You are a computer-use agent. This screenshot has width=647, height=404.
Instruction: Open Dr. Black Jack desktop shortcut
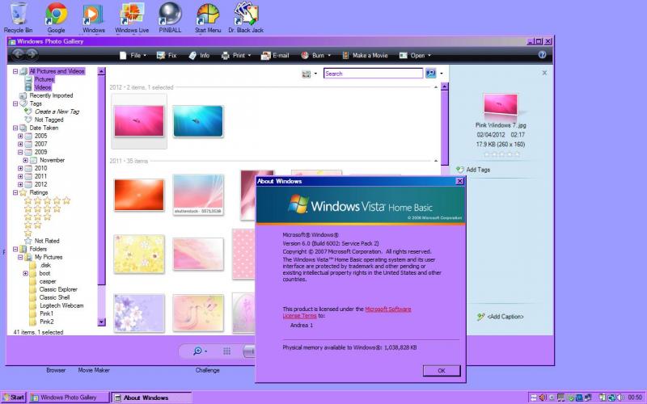246,17
